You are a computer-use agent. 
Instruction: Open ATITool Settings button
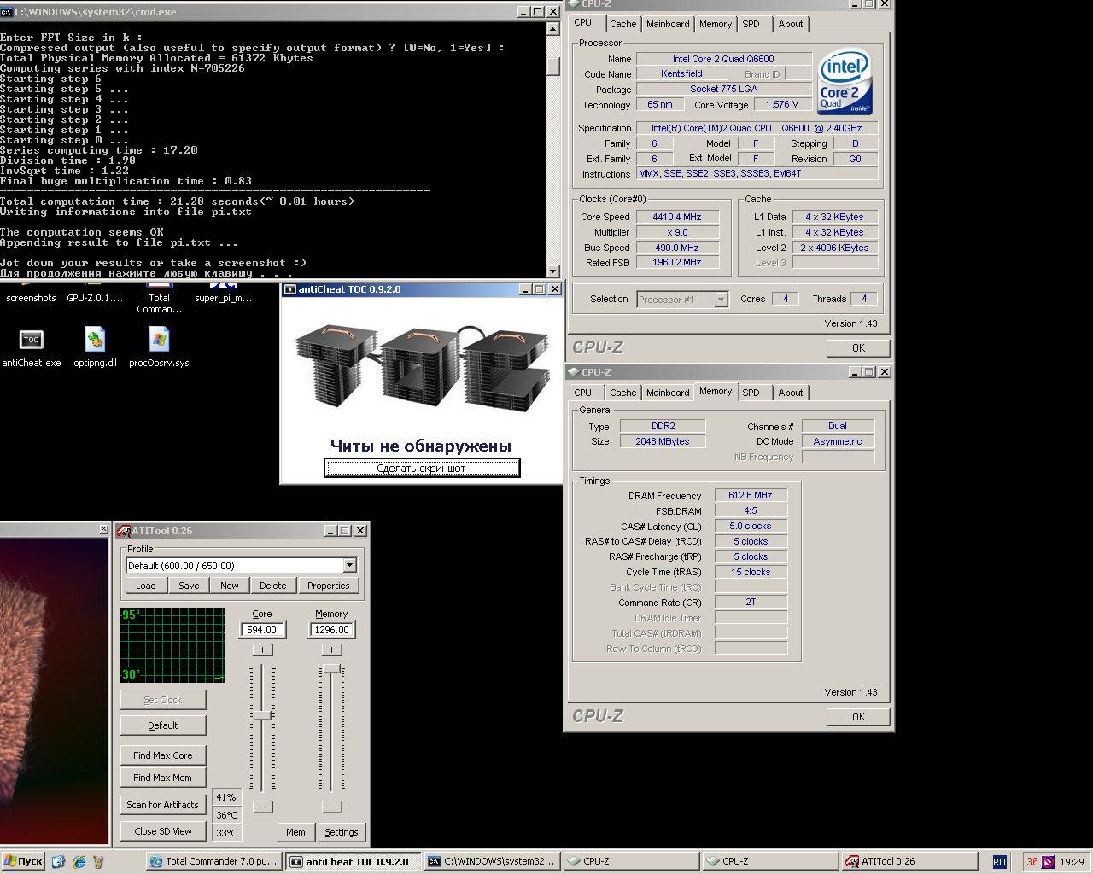click(x=342, y=832)
